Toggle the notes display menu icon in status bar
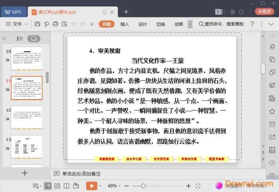Viewport: 279px width, 192px height. 37,186
